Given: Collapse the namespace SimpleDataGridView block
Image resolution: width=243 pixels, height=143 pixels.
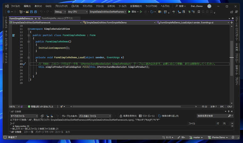Looking at the screenshot, I should pyautogui.click(x=29, y=29).
